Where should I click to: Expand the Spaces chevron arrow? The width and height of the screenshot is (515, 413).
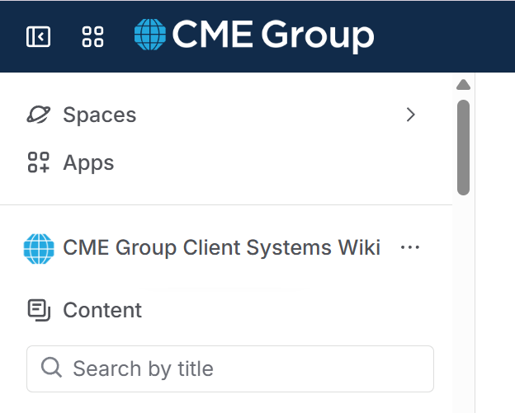410,115
